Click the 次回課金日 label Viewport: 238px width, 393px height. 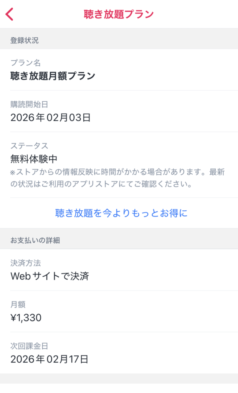coord(29,346)
